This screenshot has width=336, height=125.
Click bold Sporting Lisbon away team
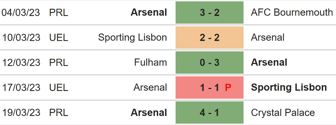[x=289, y=87]
